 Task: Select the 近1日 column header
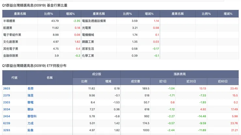click(x=163, y=81)
